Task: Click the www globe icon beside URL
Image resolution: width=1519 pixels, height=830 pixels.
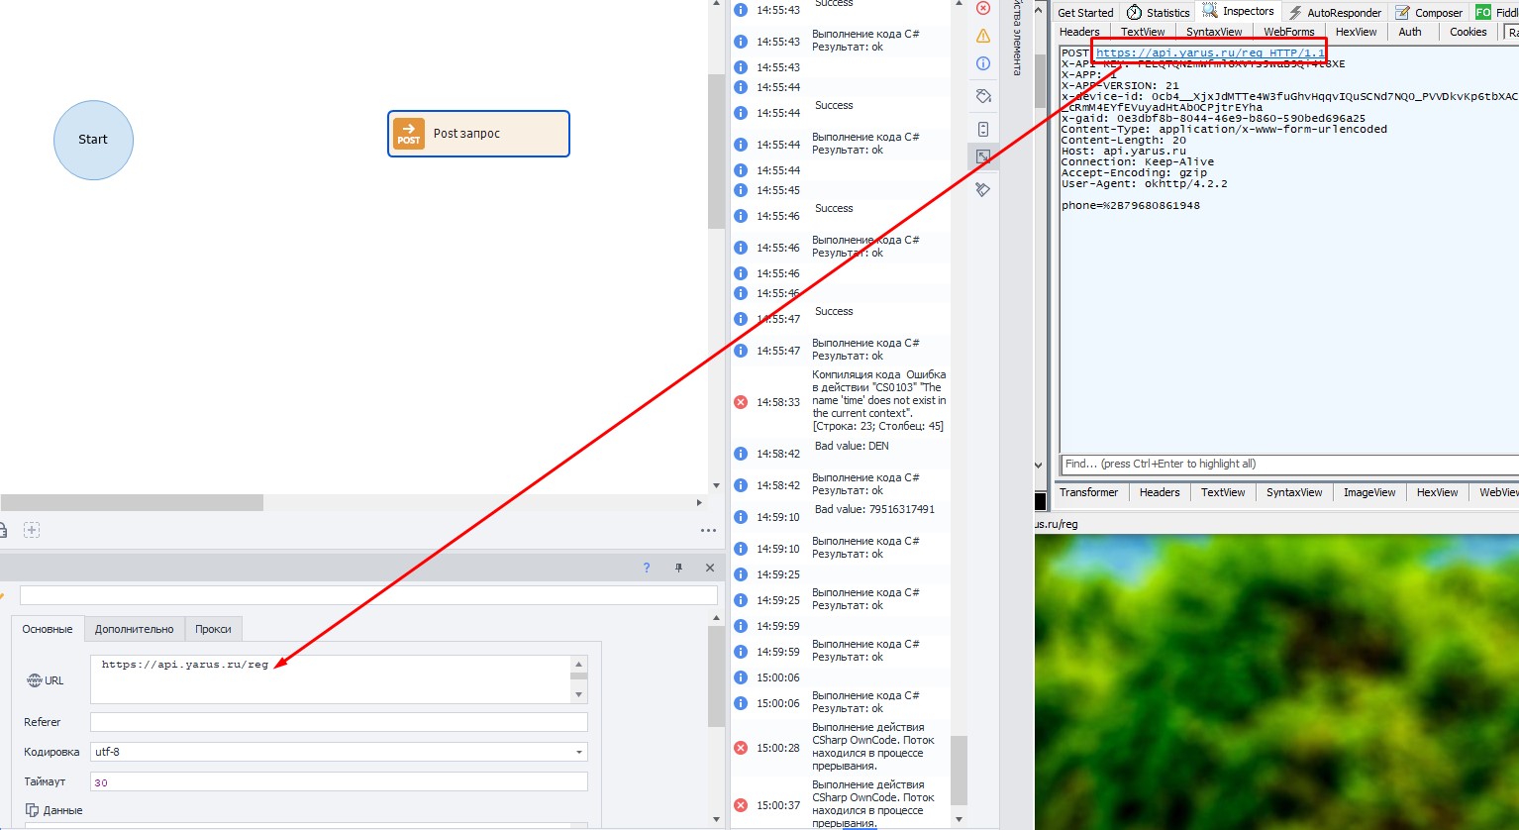Action: coord(34,680)
